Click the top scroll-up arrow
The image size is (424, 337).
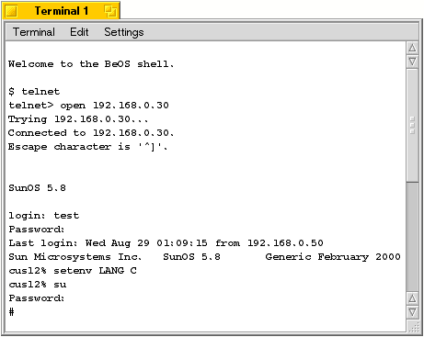coord(413,48)
